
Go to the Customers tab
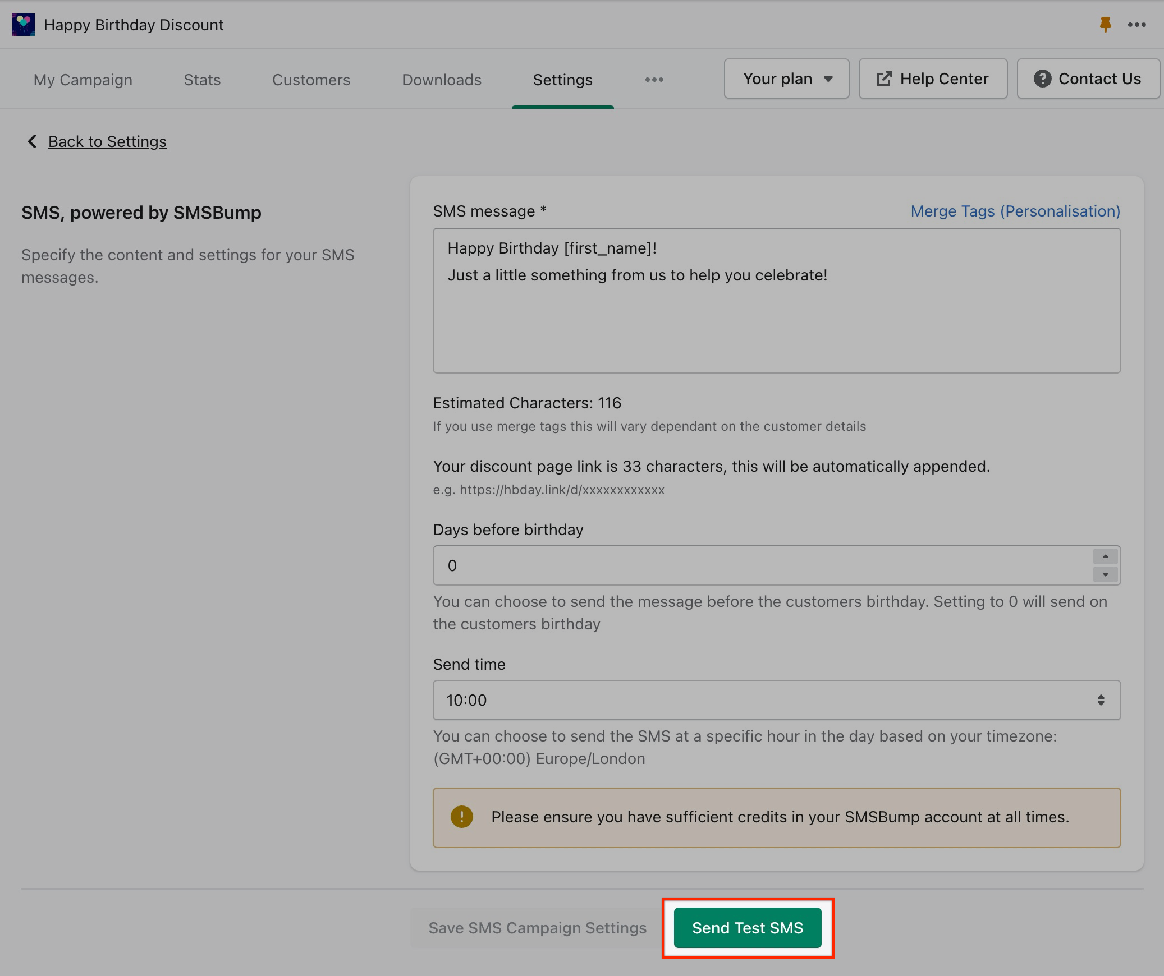coord(311,80)
